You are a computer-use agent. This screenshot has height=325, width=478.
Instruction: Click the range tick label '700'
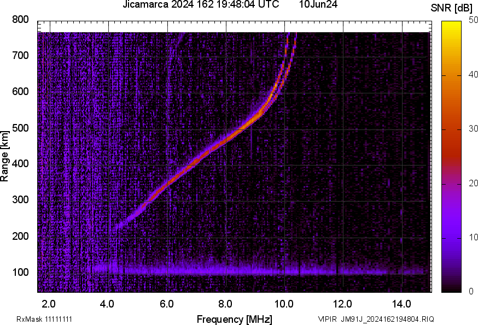tap(20, 55)
